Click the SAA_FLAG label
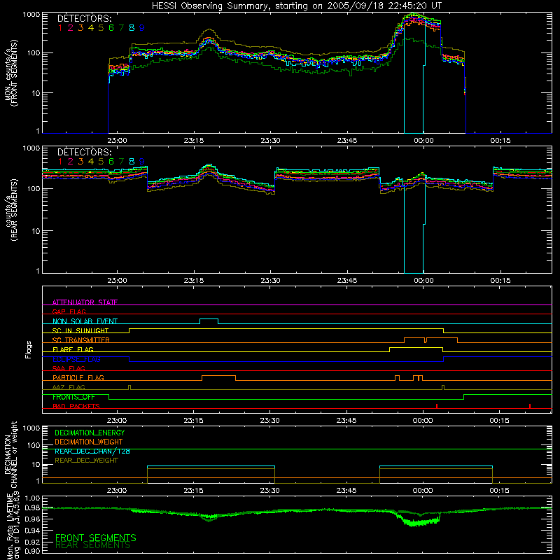 [69, 368]
